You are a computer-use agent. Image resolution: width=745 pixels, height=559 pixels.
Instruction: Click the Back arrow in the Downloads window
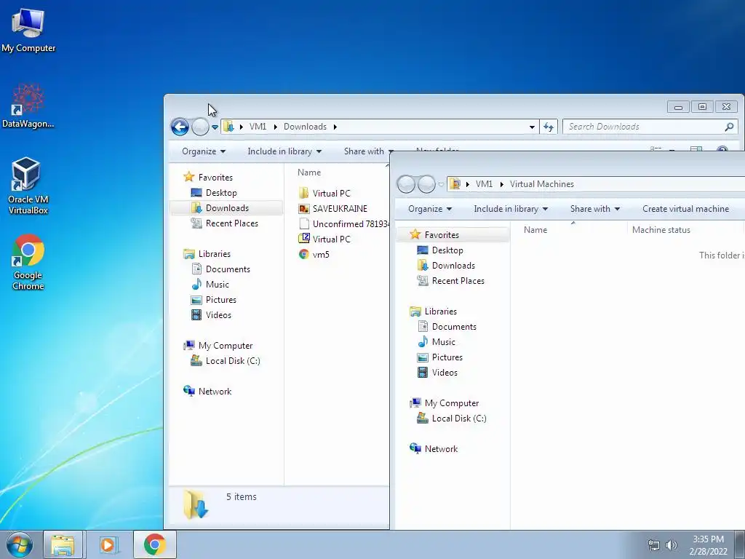coord(180,127)
